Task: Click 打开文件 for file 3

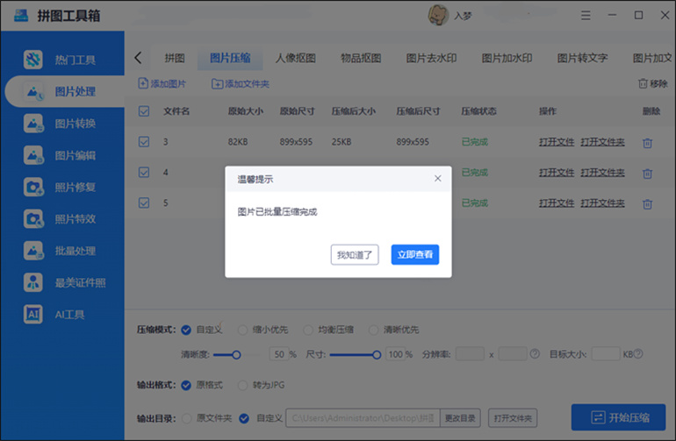Action: pos(557,142)
